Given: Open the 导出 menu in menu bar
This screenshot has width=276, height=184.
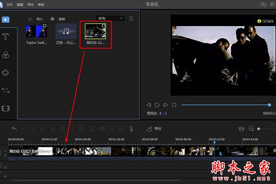Looking at the screenshot, I should pos(31,5).
